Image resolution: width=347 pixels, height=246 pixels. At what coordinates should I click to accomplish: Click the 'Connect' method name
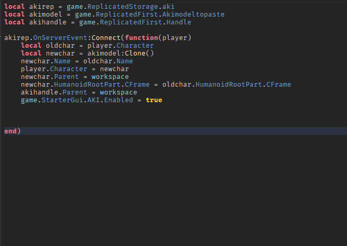[106, 38]
